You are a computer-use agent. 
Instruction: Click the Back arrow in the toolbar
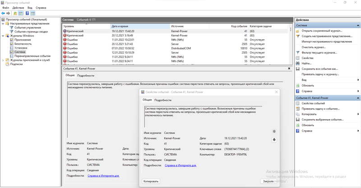click(3, 14)
